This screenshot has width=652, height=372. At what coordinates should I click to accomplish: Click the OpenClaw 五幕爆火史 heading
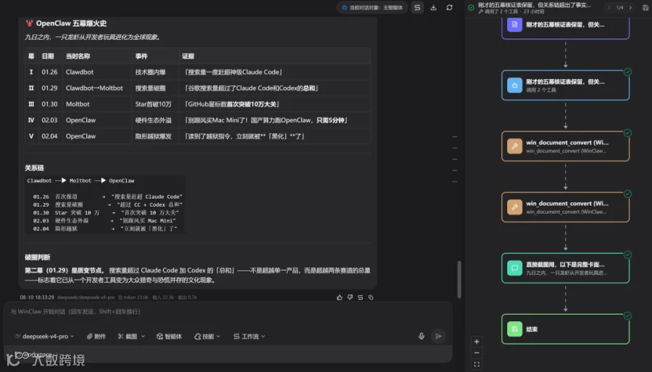pyautogui.click(x=71, y=23)
